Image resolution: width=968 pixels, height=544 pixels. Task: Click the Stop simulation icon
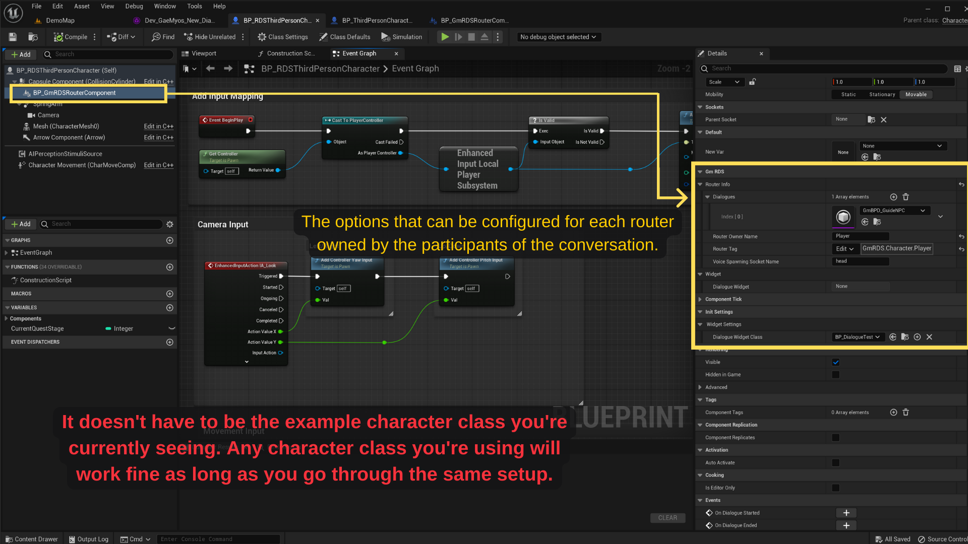(471, 37)
